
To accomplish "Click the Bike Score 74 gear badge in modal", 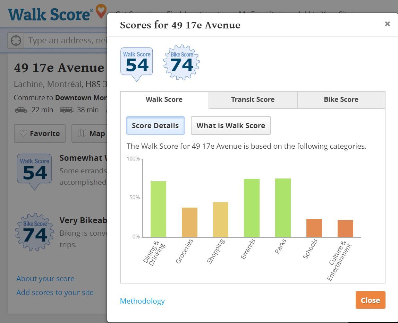I will [181, 63].
